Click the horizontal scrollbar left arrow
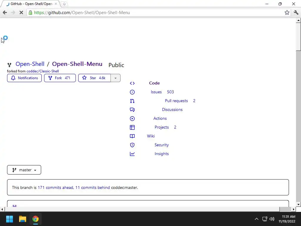The height and width of the screenshot is (226, 301). click(2, 209)
